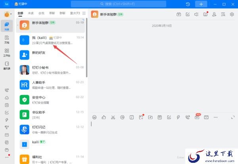Click the 忙碌中 status in title bar
This screenshot has width=238, height=164.
coord(21,4)
